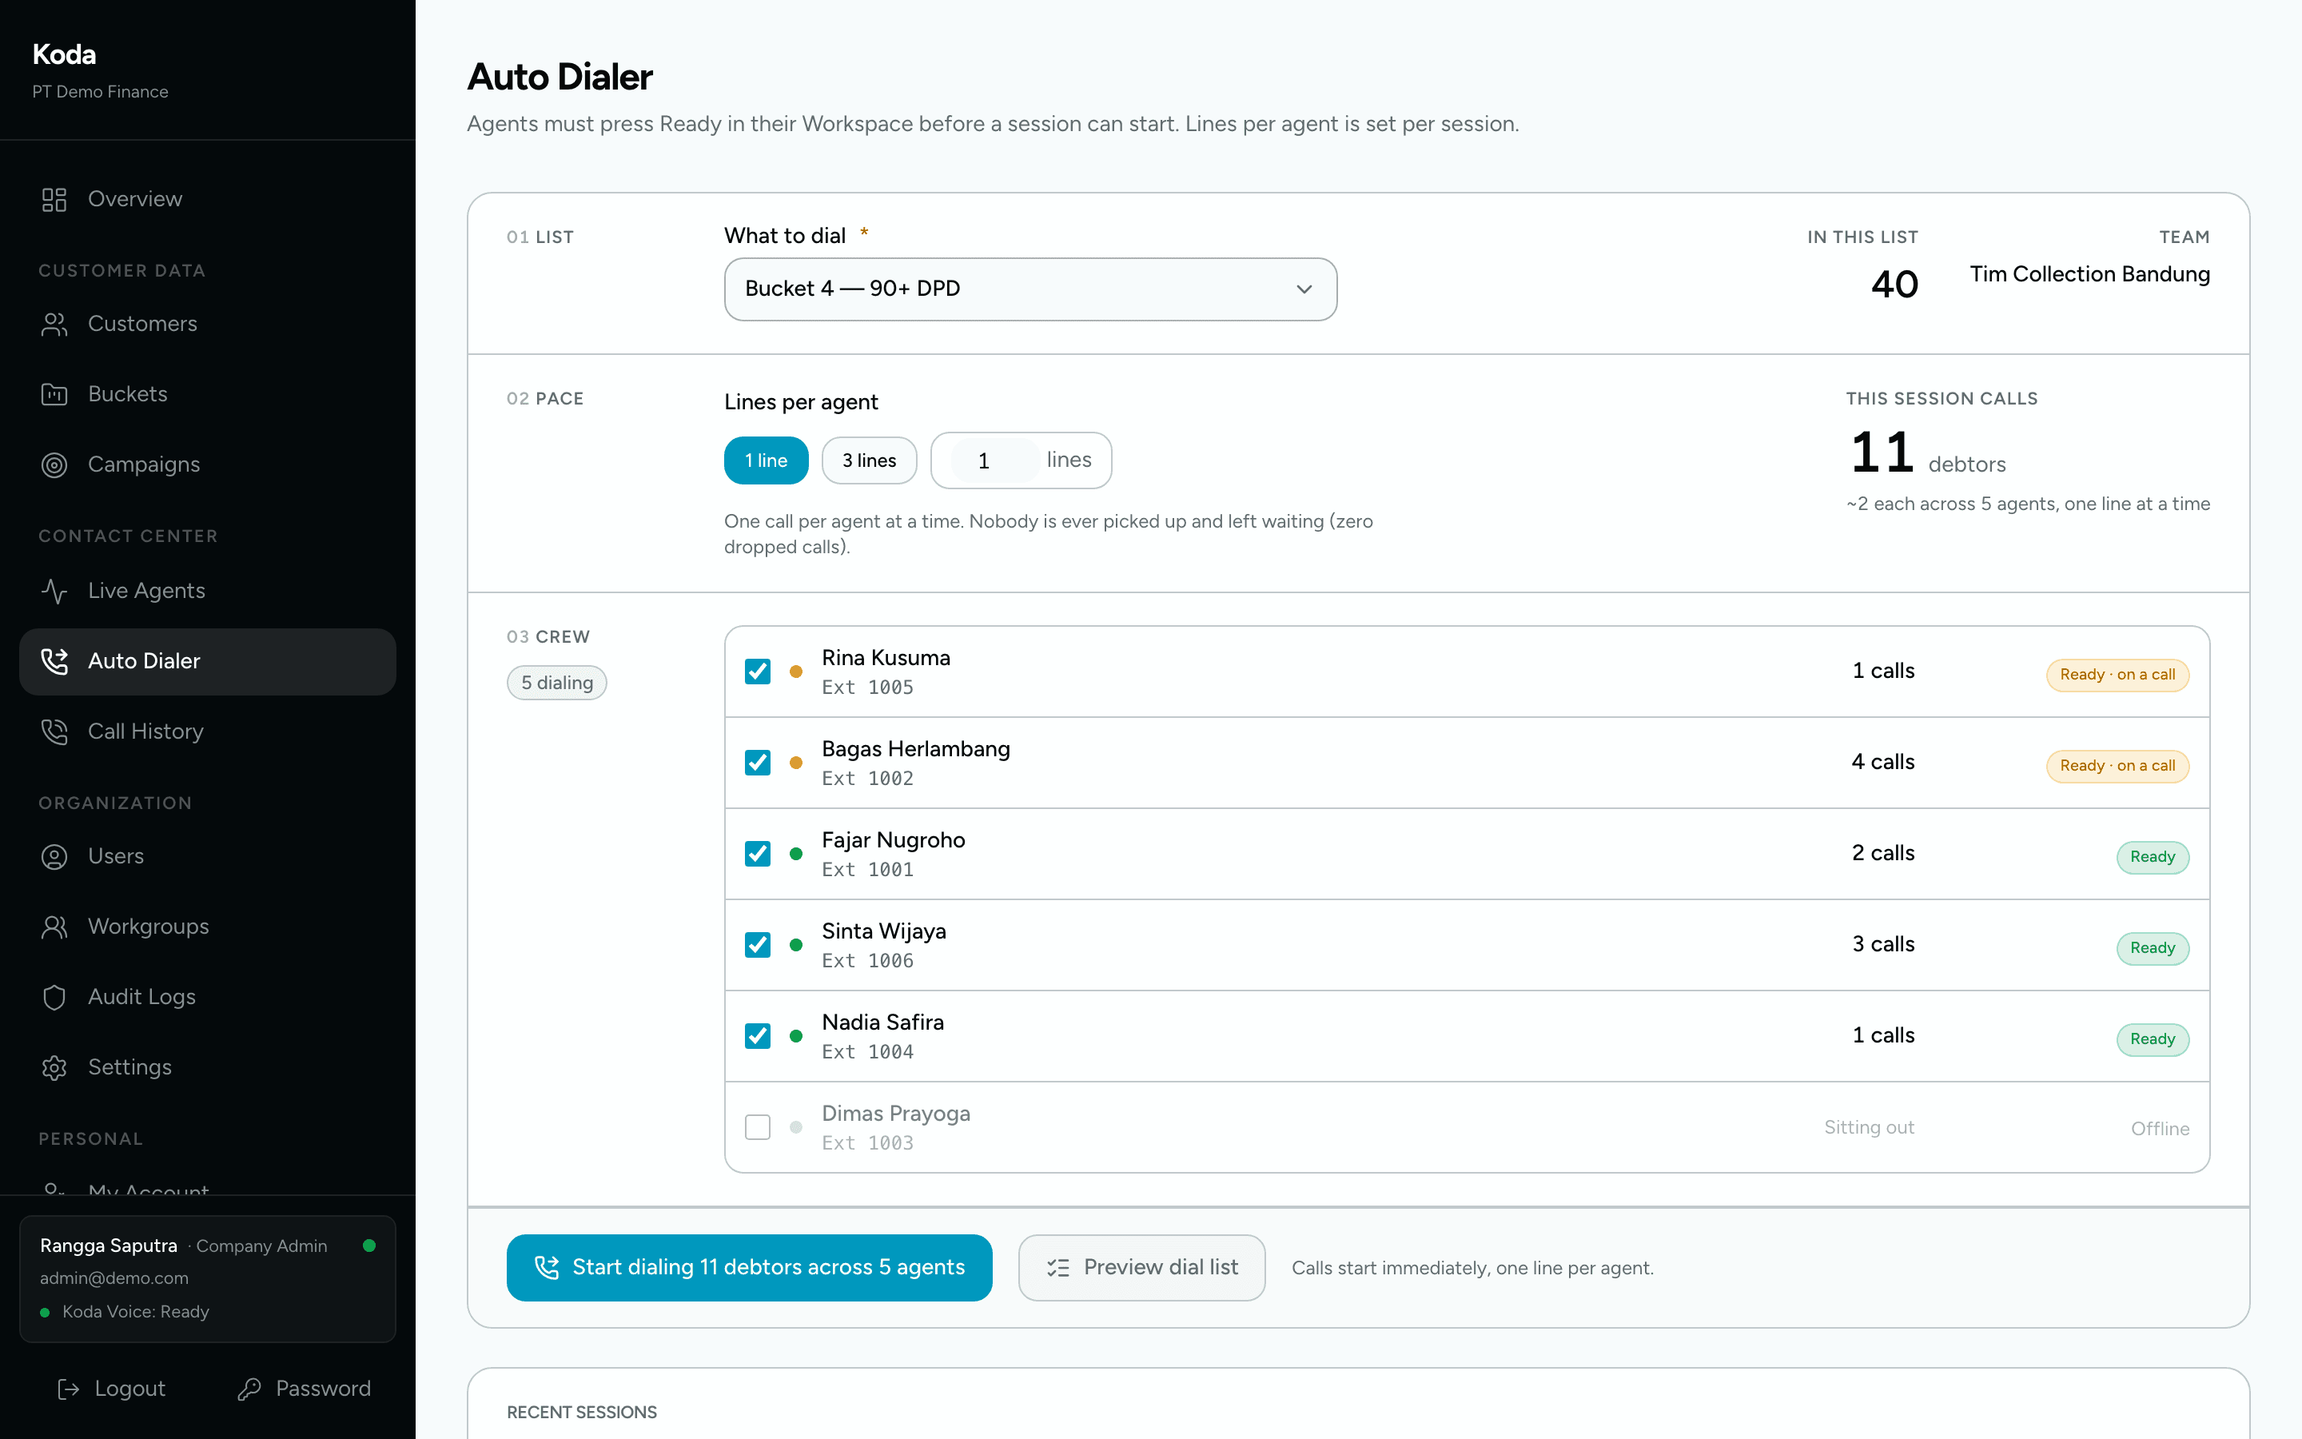
Task: Click the Recent Sessions heading
Action: (581, 1413)
